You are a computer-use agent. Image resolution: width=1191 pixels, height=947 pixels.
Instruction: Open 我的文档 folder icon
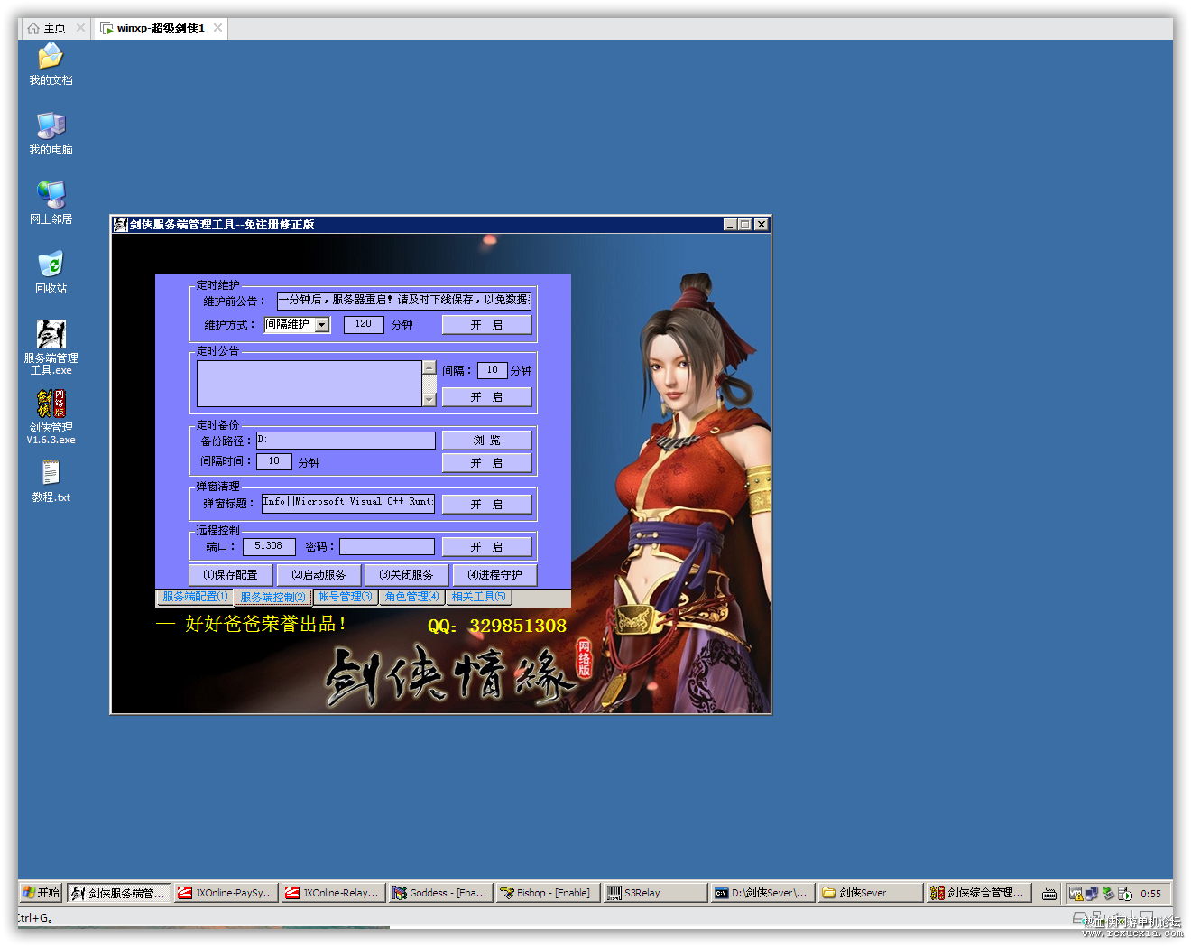[51, 57]
